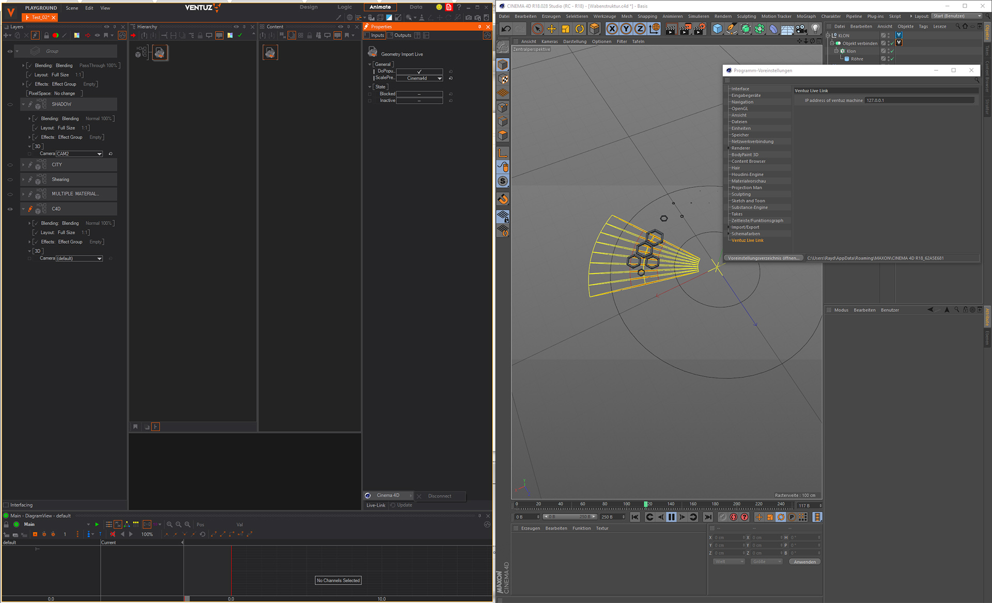This screenshot has height=603, width=992.
Task: Select Renderer in preferences list
Action: (740, 148)
